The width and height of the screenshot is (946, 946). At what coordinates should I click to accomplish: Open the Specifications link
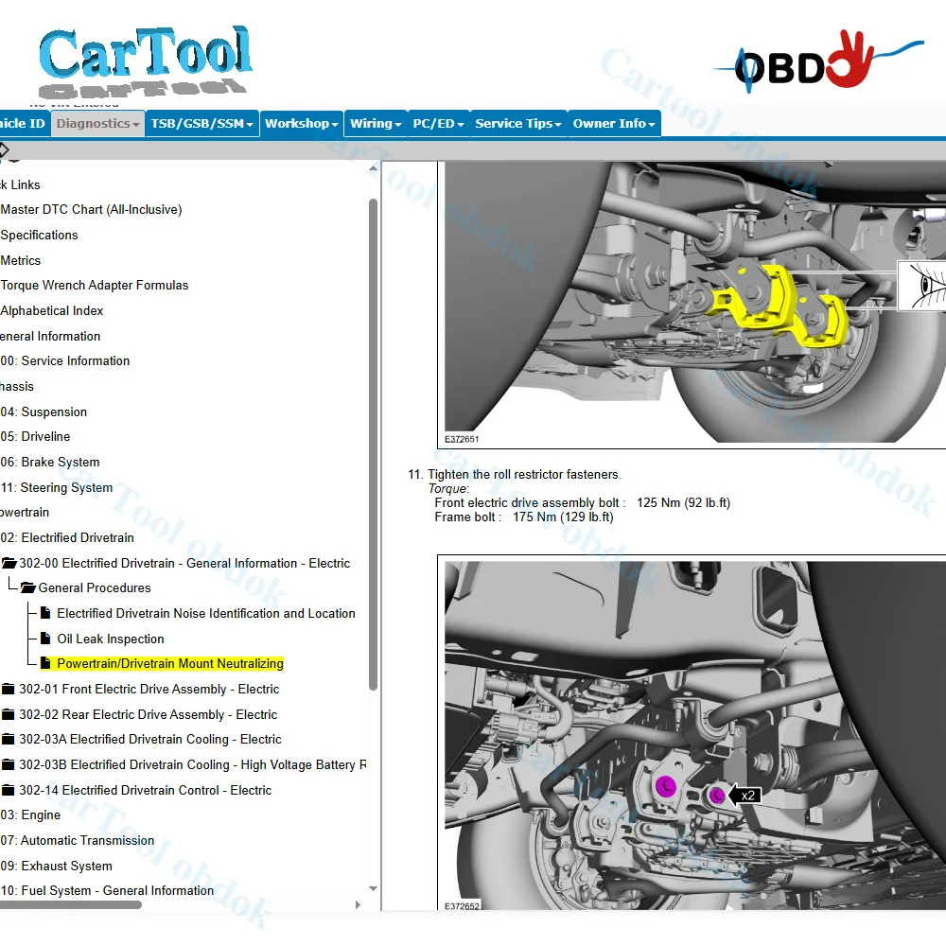[39, 236]
